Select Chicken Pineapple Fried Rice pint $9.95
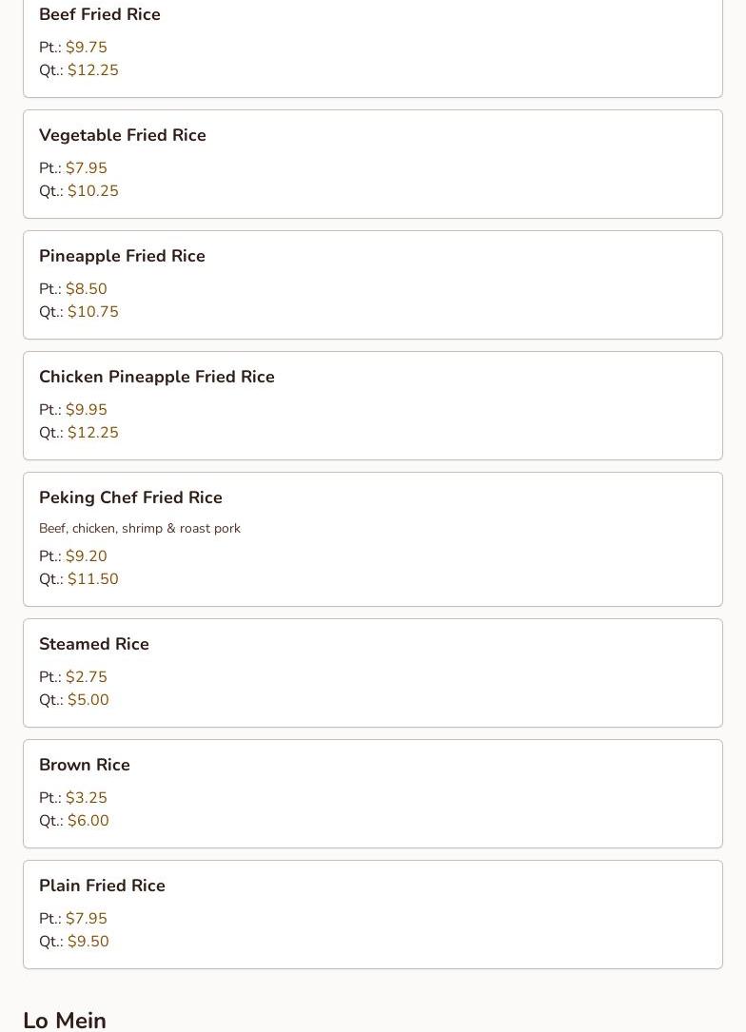This screenshot has height=1032, width=746. 86,410
